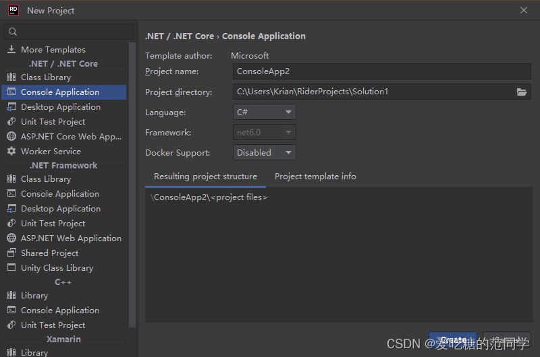Close the New Project dialog
Image resolution: width=540 pixels, height=357 pixels.
pos(524,10)
